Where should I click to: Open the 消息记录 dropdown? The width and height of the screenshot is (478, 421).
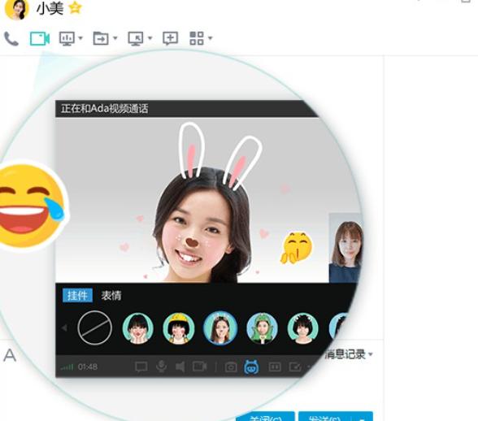point(349,354)
